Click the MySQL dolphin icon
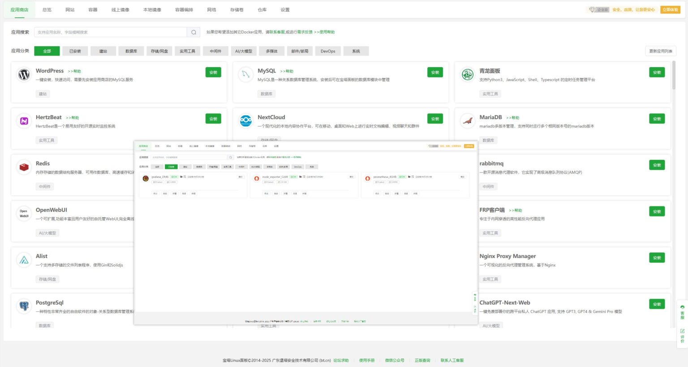The height and width of the screenshot is (367, 688). point(245,74)
